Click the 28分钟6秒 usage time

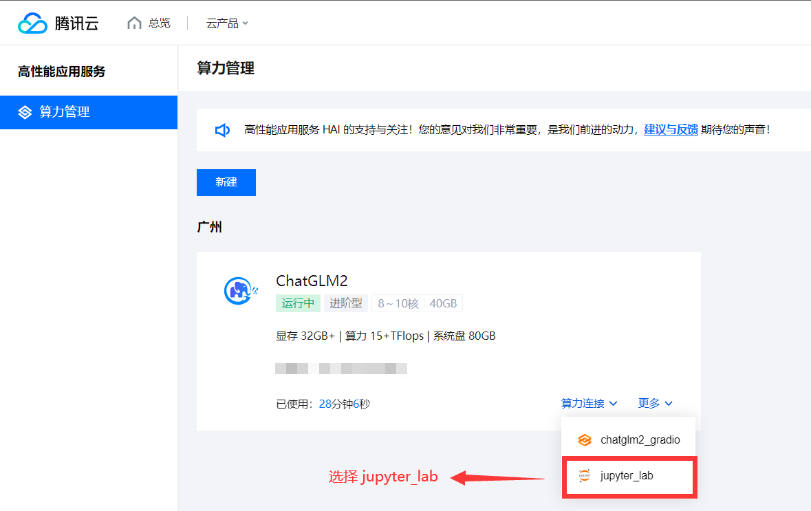point(345,404)
